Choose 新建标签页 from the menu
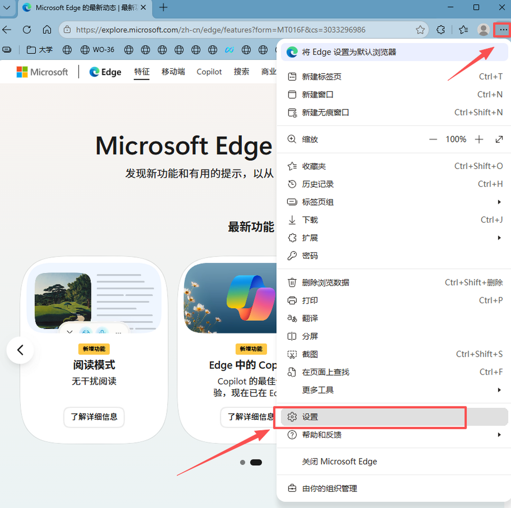Screen dimensions: 511x508 click(x=394, y=77)
